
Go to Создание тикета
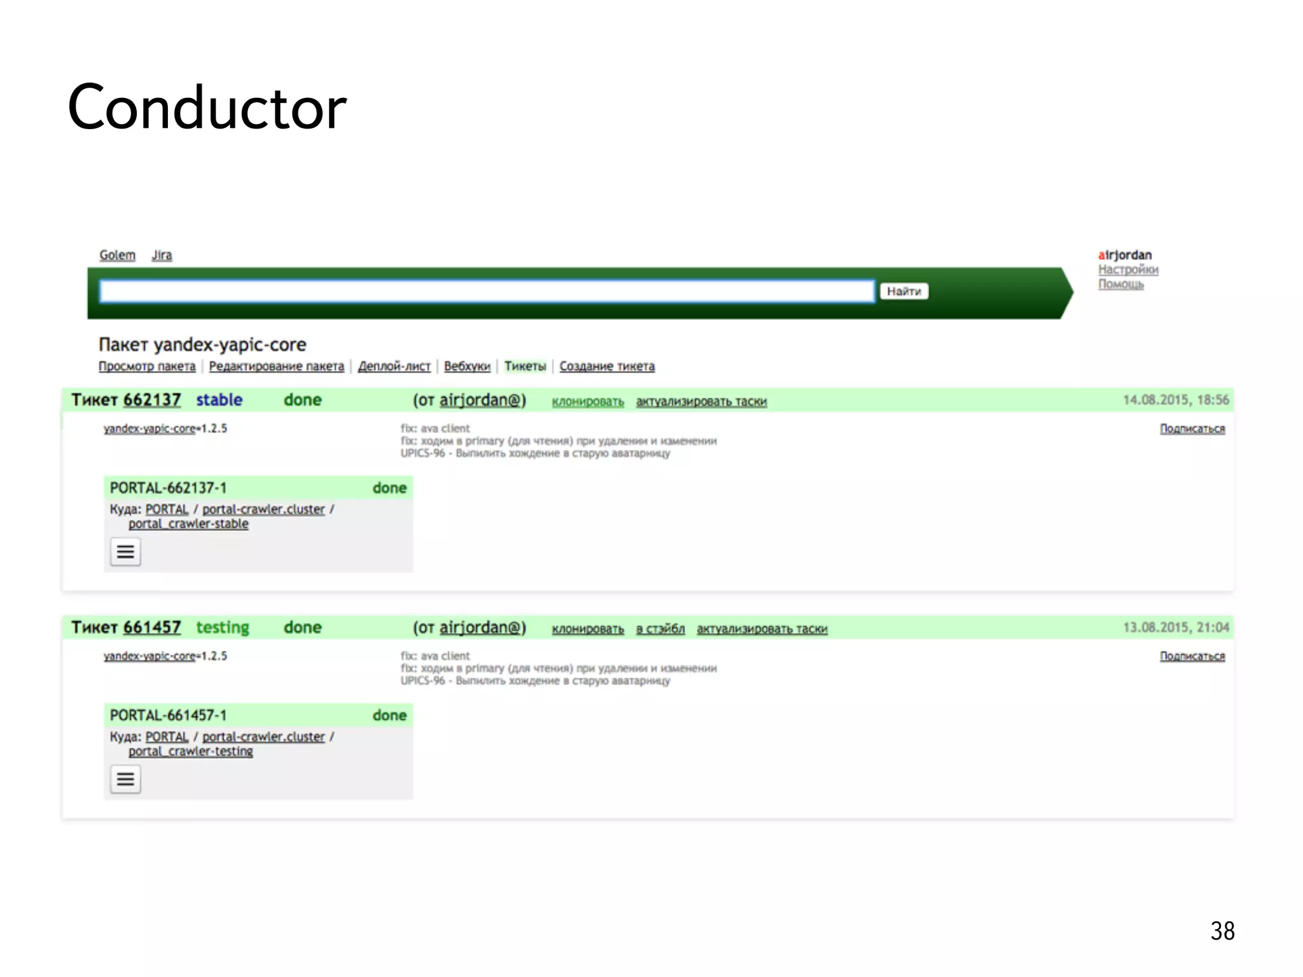pos(606,366)
